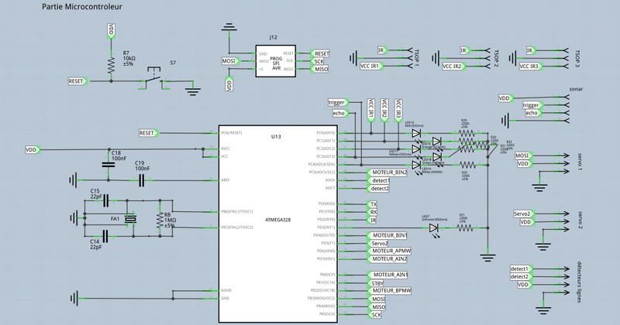
Task: Click the MOTEUR_BIN2 net label
Action: point(388,173)
